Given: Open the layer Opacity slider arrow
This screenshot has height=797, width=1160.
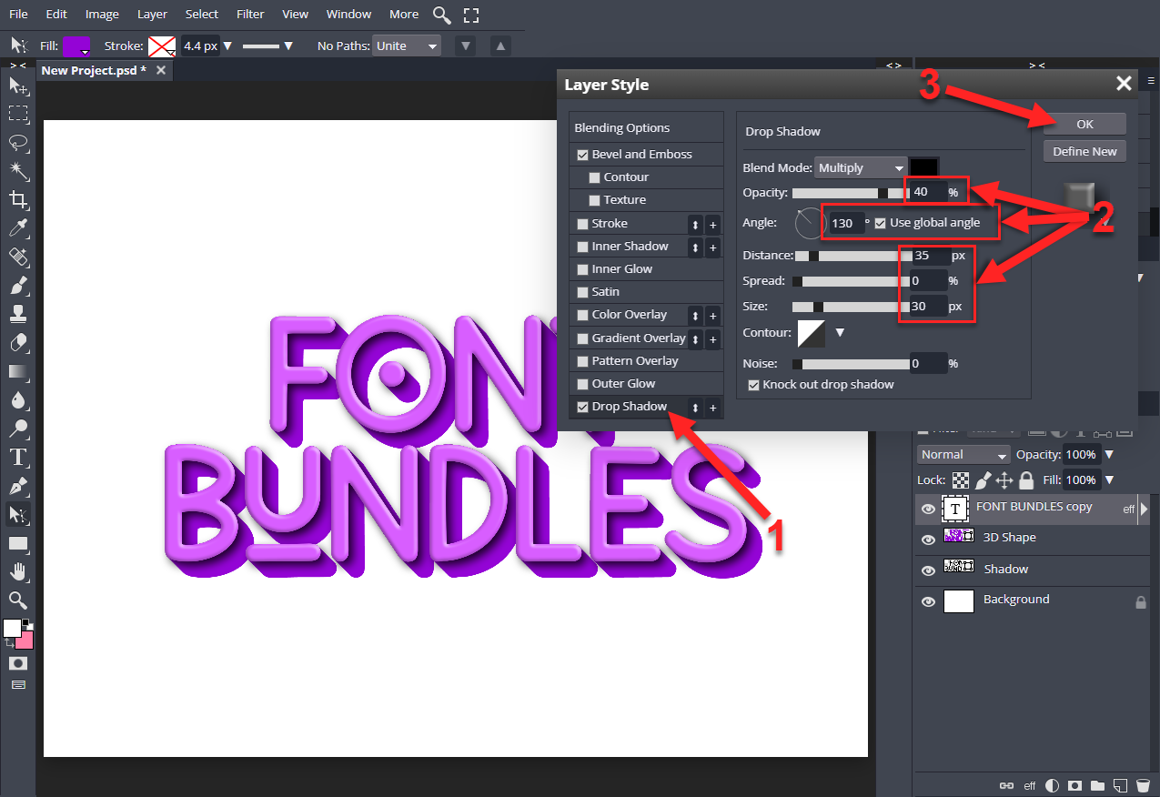Looking at the screenshot, I should 1109,454.
